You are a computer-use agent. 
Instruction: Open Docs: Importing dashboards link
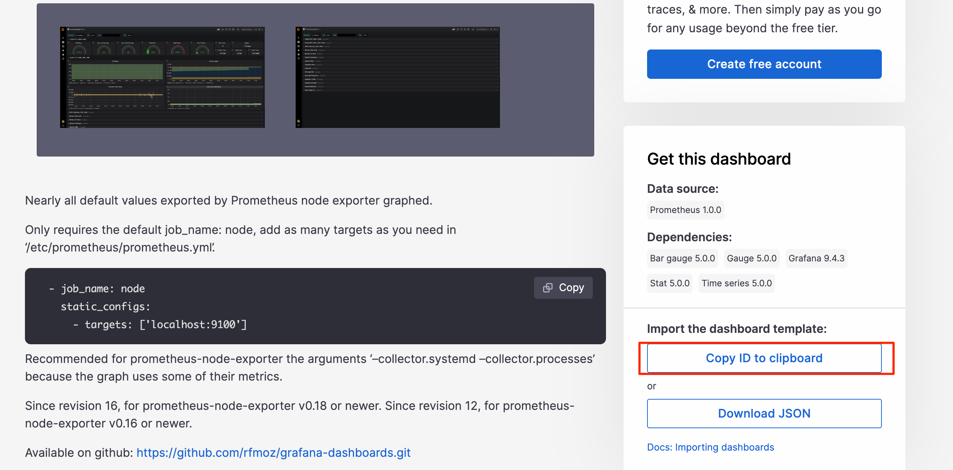(710, 447)
